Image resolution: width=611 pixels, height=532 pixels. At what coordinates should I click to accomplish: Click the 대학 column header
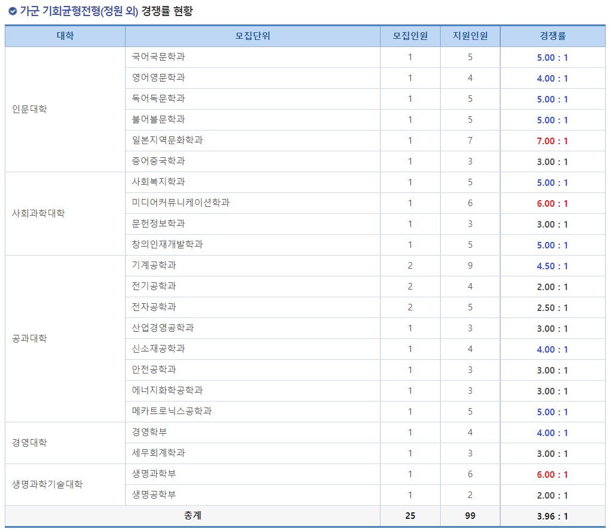point(65,36)
